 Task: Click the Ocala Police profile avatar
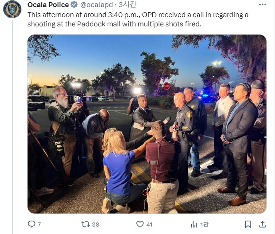[x=12, y=10]
